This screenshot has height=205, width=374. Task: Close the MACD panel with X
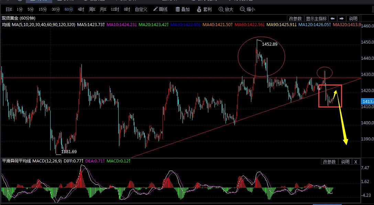tap(356, 162)
